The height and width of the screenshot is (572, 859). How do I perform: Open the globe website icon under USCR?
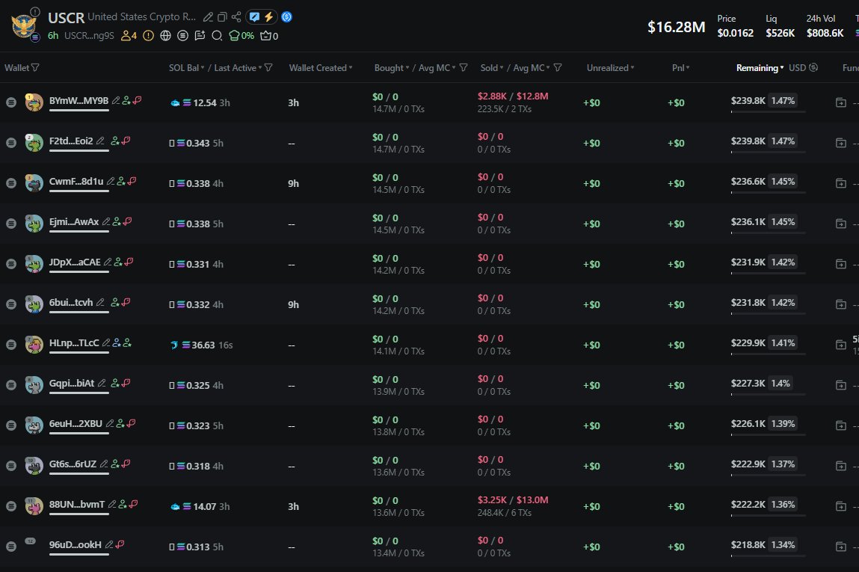coord(165,35)
